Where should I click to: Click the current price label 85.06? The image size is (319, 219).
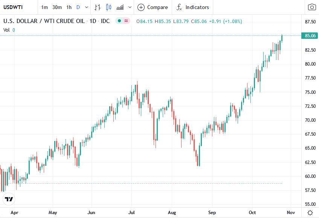pos(310,35)
